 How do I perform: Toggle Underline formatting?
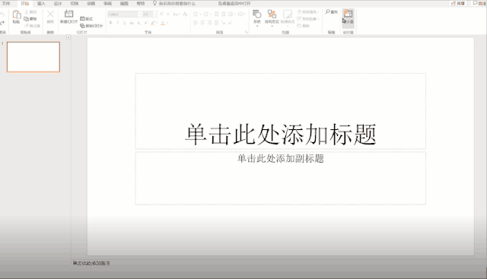[x=125, y=23]
